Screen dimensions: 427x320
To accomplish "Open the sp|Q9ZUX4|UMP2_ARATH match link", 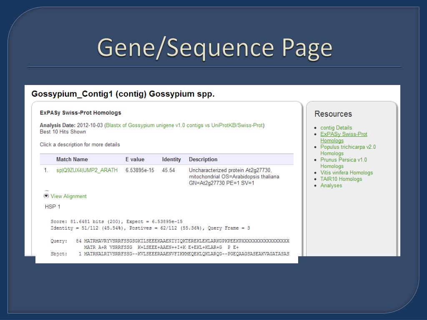I will point(87,170).
